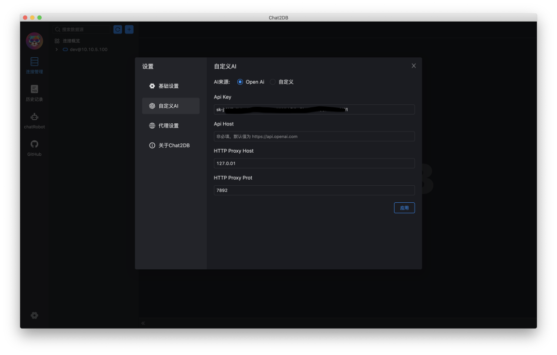
Task: Expand the dev@10.10.5.100 connection
Action: [57, 50]
